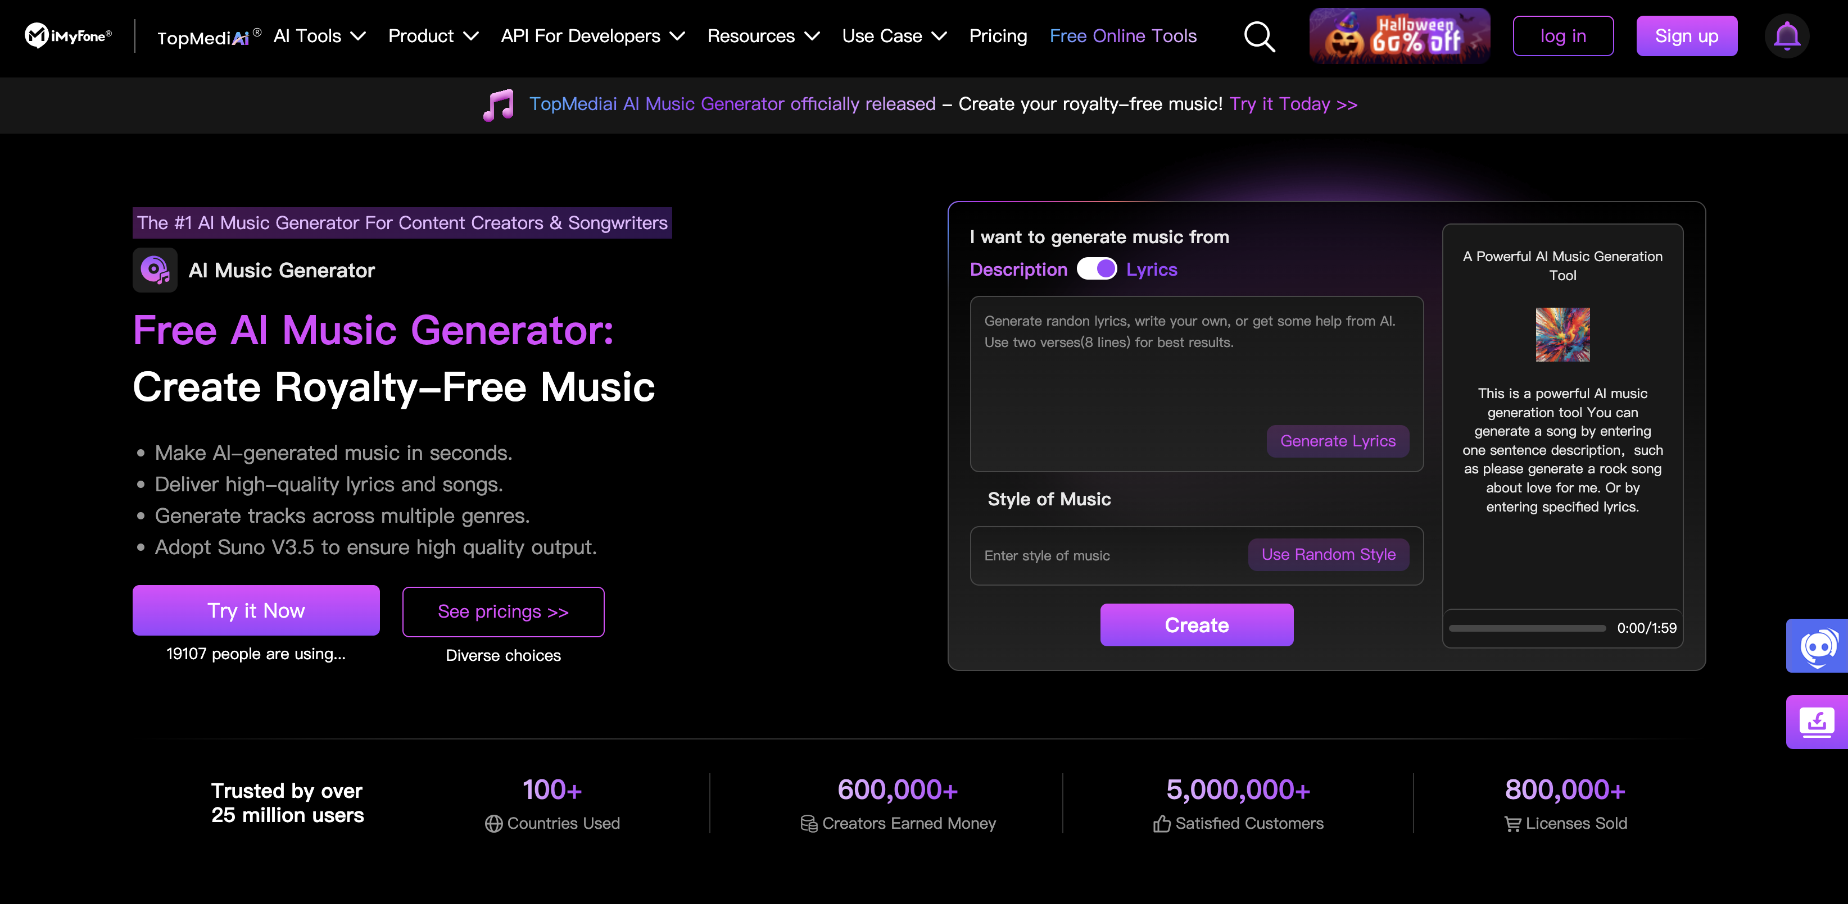
Task: Click the notification bell icon
Action: [1786, 35]
